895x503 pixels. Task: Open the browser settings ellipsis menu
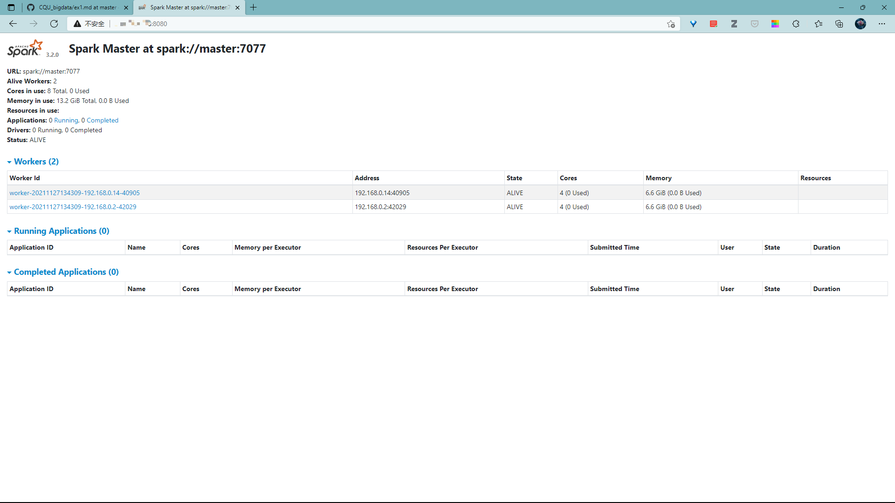pyautogui.click(x=881, y=24)
